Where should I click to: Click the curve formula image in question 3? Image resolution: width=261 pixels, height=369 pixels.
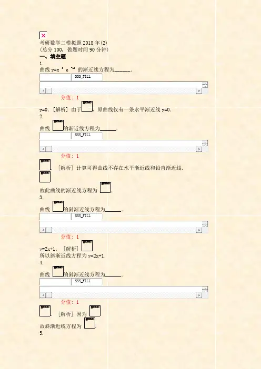coord(58,207)
